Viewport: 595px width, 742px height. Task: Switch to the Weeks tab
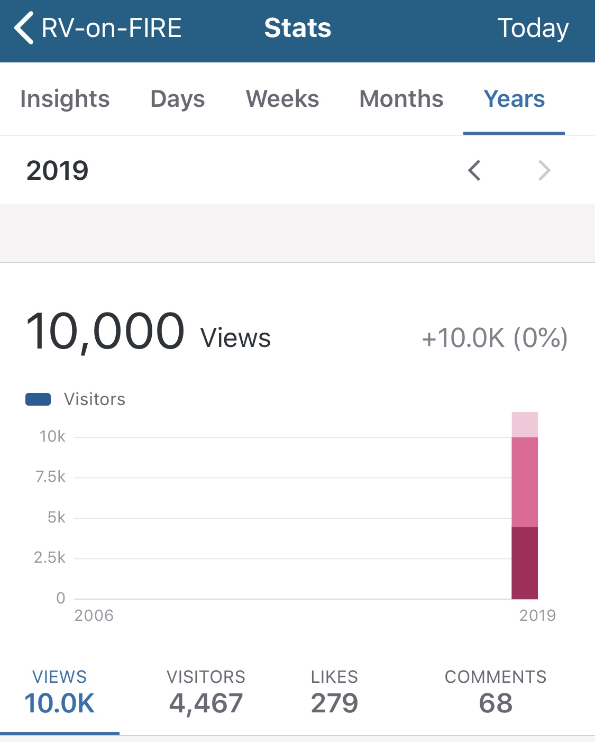[x=282, y=99]
